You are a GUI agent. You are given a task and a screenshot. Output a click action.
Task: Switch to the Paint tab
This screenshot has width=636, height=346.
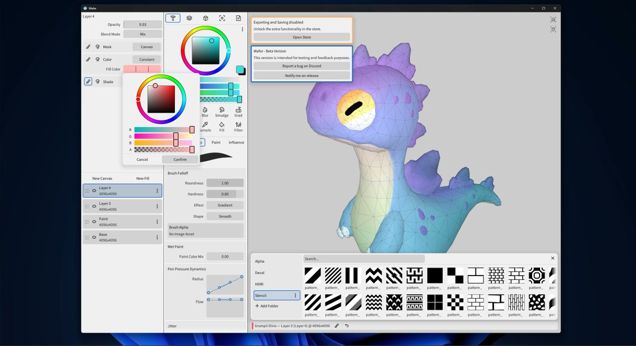pos(216,142)
